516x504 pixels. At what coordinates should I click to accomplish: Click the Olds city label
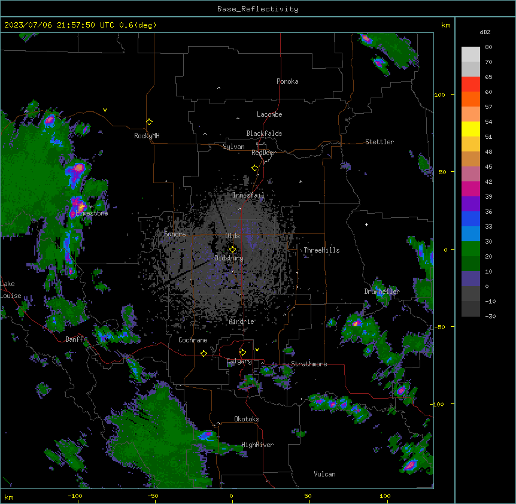(x=232, y=236)
